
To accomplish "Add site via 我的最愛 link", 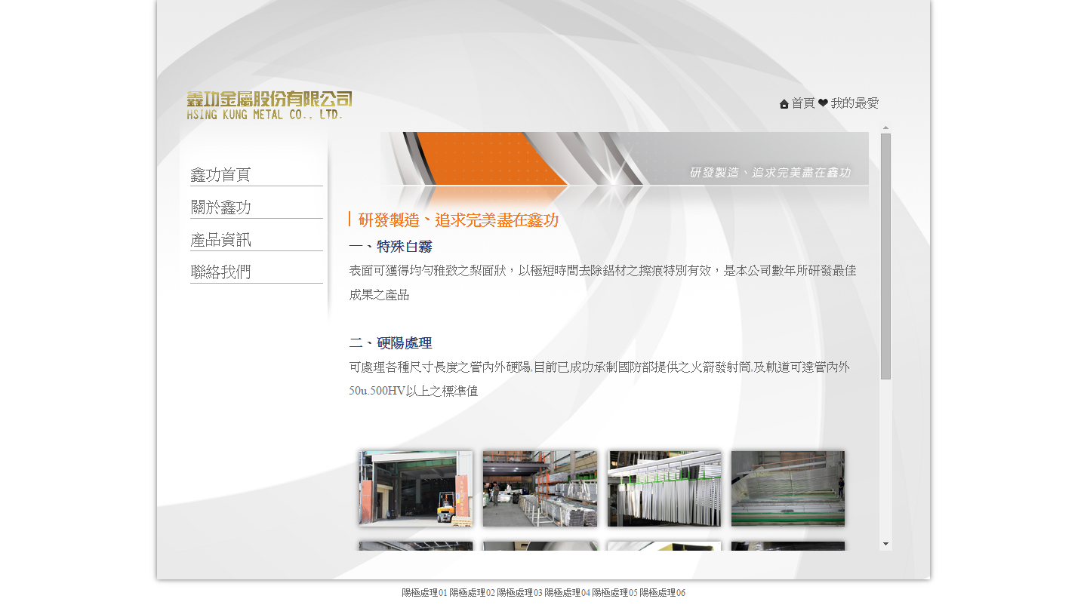I will 855,103.
